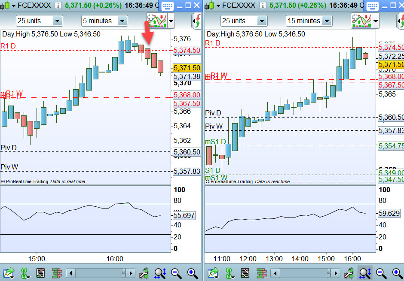
Task: Click green chain link icon, 15 minutes window
Action: tap(229, 273)
